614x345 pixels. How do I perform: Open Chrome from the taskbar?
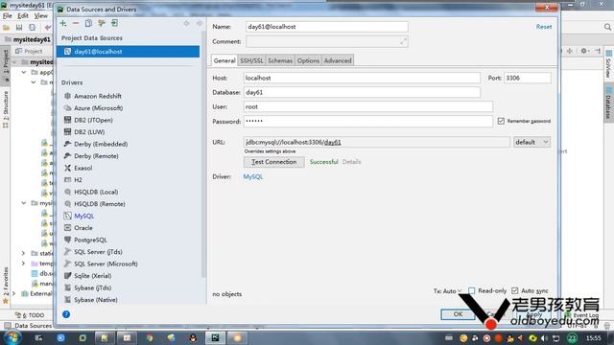150,338
